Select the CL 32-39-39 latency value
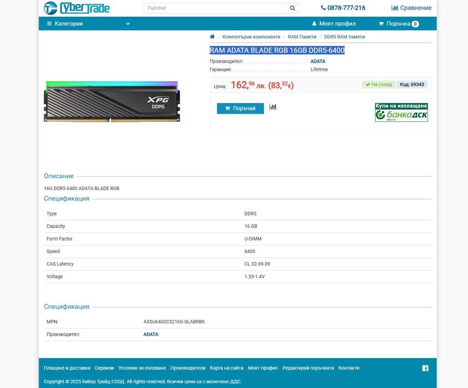This screenshot has height=388, width=468. coord(257,264)
